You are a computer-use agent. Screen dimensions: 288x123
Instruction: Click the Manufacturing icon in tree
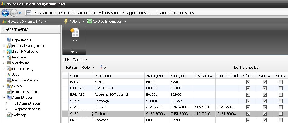click(x=9, y=69)
